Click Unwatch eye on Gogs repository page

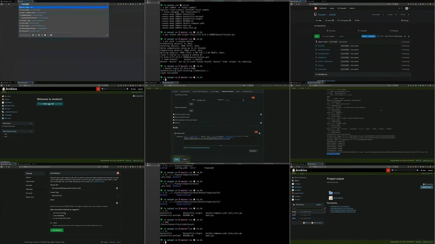pyautogui.click(x=376, y=15)
